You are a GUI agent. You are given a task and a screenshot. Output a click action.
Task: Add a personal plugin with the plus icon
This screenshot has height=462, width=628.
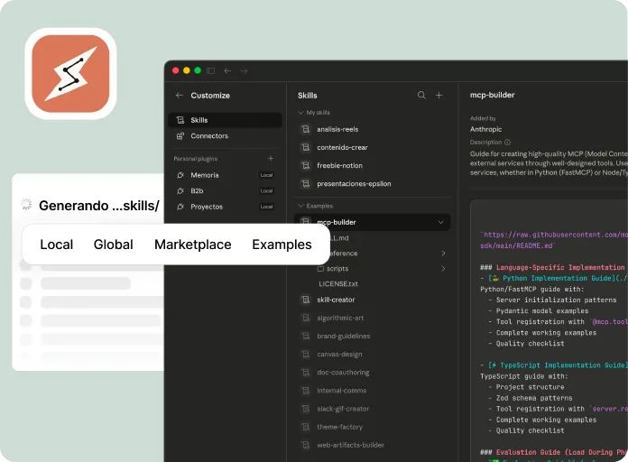[271, 159]
